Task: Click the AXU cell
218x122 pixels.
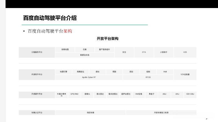Action: (x=177, y=95)
